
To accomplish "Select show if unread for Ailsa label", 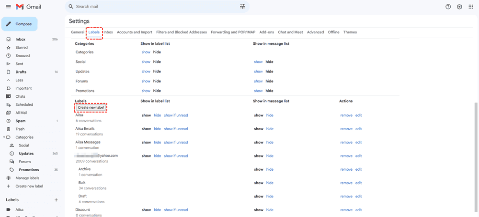I will pos(176,115).
